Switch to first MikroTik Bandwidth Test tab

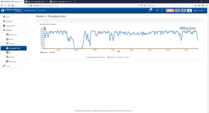[37, 2]
